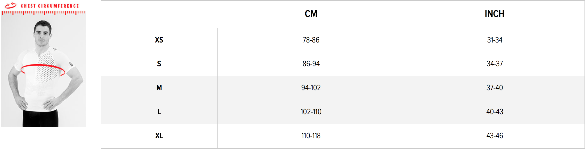Select the L size row label
Viewport: 585px width, 149px height.
pyautogui.click(x=159, y=111)
